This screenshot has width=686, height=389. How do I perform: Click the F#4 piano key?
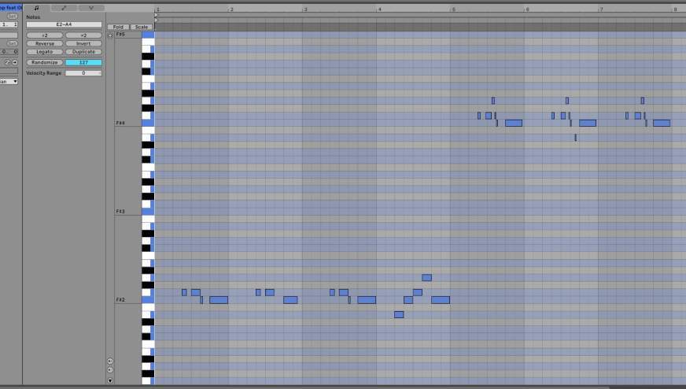pos(148,123)
